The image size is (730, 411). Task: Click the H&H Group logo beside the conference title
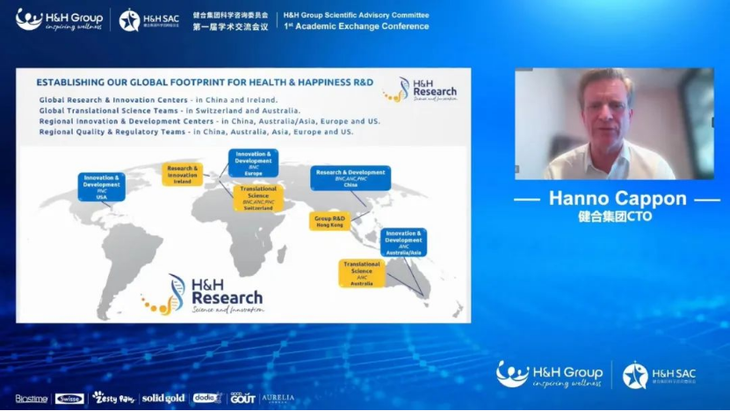point(59,20)
